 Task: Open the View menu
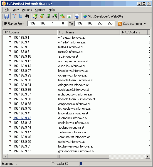click(x=16, y=10)
